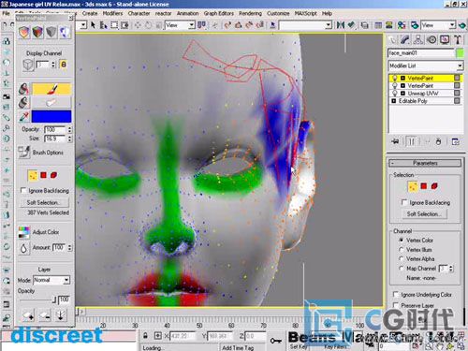Viewport: 468px width, 351px height.
Task: Select element selection mode in VertexPaint floater
Action: tap(54, 175)
